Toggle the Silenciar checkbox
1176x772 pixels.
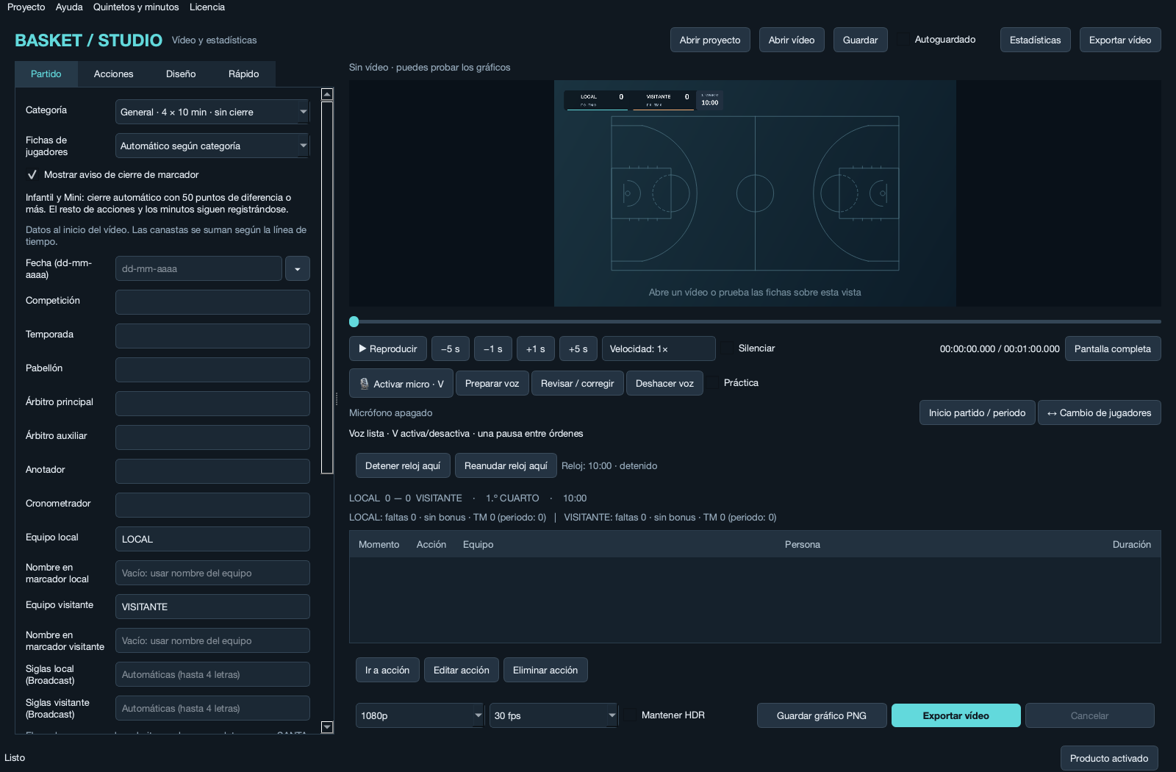point(728,349)
